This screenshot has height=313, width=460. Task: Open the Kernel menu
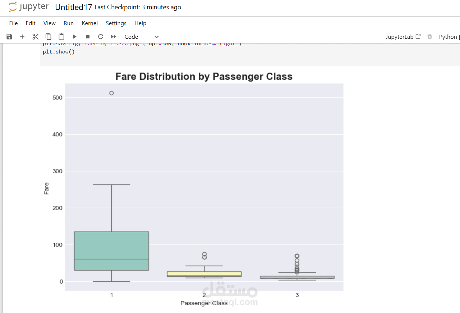[89, 23]
